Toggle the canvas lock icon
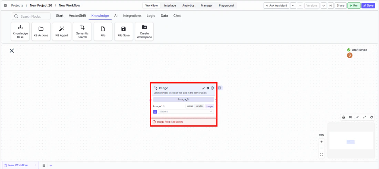This screenshot has width=379, height=169. click(344, 117)
